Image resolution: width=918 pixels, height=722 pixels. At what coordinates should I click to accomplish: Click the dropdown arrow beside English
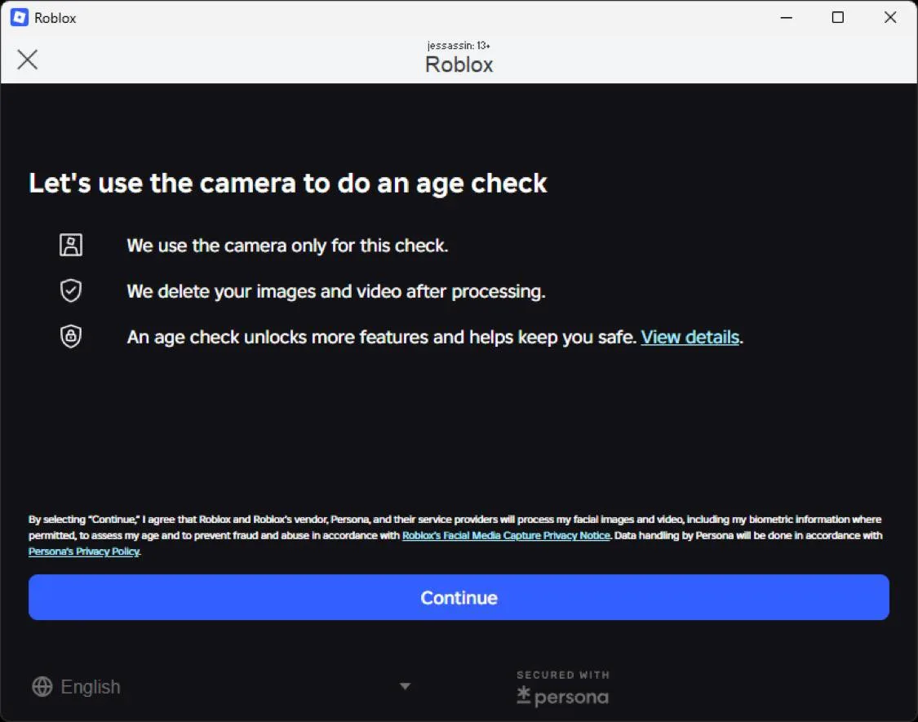coord(405,686)
